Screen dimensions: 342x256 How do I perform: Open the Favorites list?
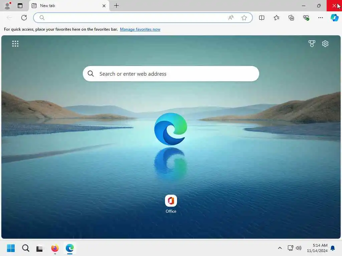point(276,18)
